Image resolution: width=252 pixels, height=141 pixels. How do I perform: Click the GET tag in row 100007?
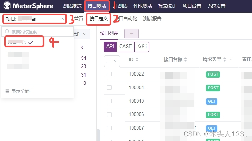point(212,128)
